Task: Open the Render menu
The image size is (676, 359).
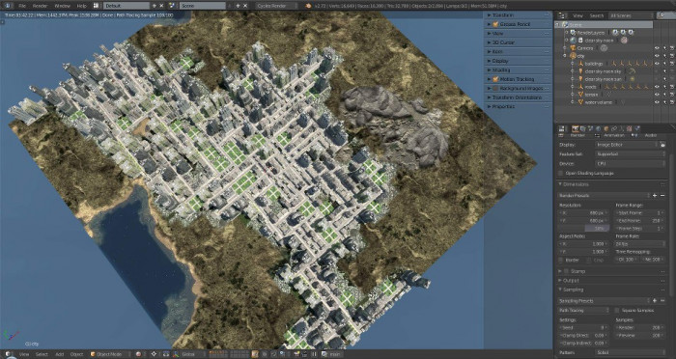Action: tap(41, 6)
